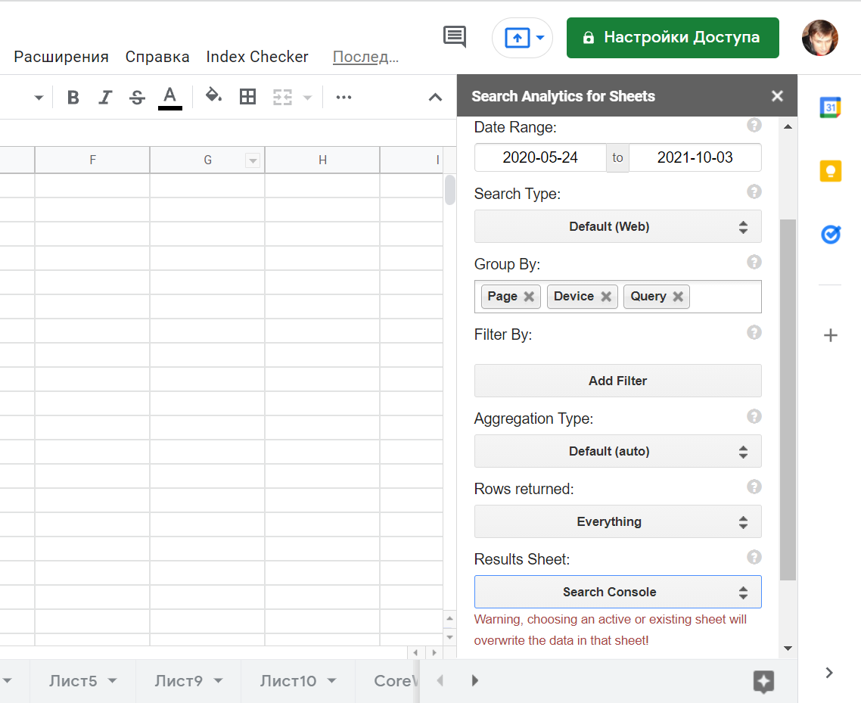This screenshot has height=703, width=861.
Task: Expand the Aggregation Type dropdown
Action: (617, 451)
